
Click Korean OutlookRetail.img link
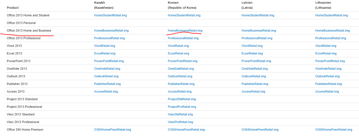click(180, 76)
